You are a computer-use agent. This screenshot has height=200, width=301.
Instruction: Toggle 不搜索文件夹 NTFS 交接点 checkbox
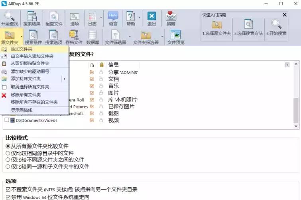(8, 190)
